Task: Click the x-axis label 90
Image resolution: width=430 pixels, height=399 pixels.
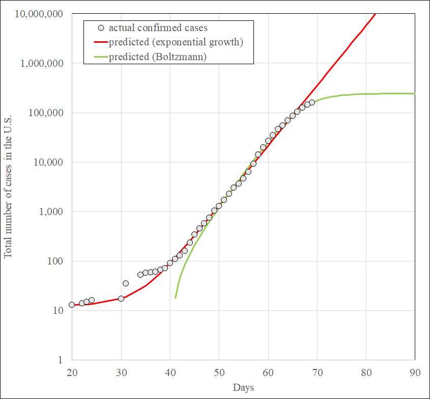Action: point(415,373)
